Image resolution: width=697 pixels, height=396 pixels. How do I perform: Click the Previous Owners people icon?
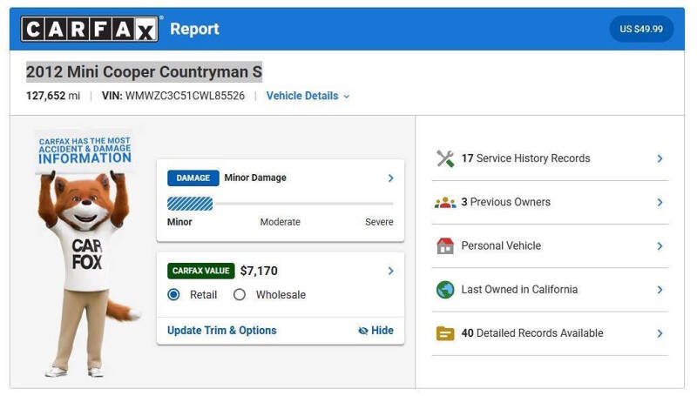click(445, 203)
